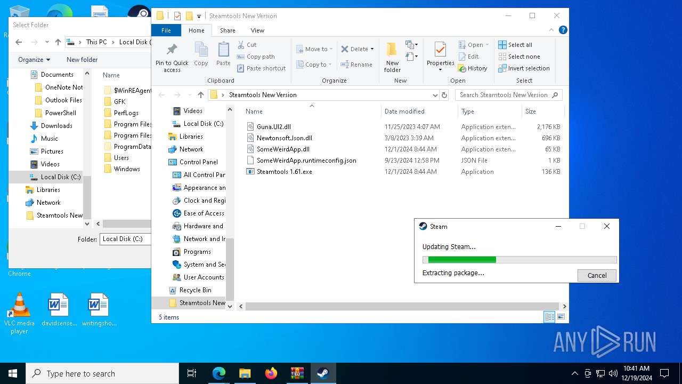
Task: Open History in ribbon
Action: point(473,68)
